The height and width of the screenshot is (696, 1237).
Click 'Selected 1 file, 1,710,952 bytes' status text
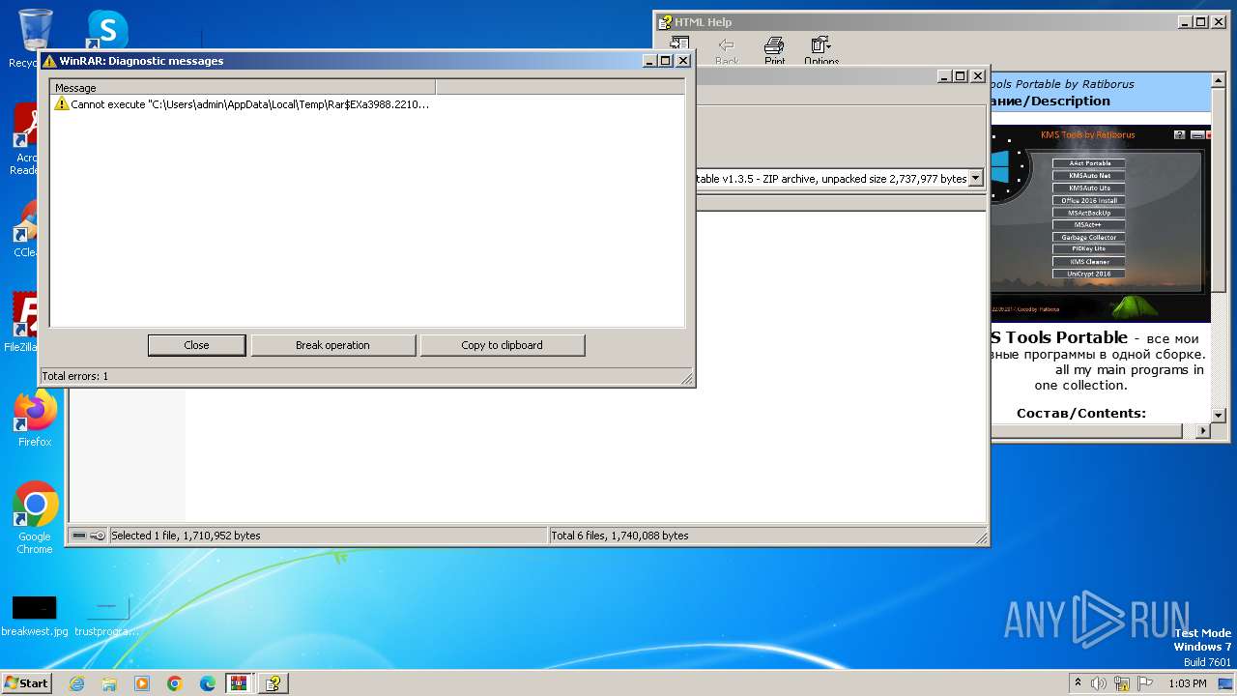click(x=186, y=536)
